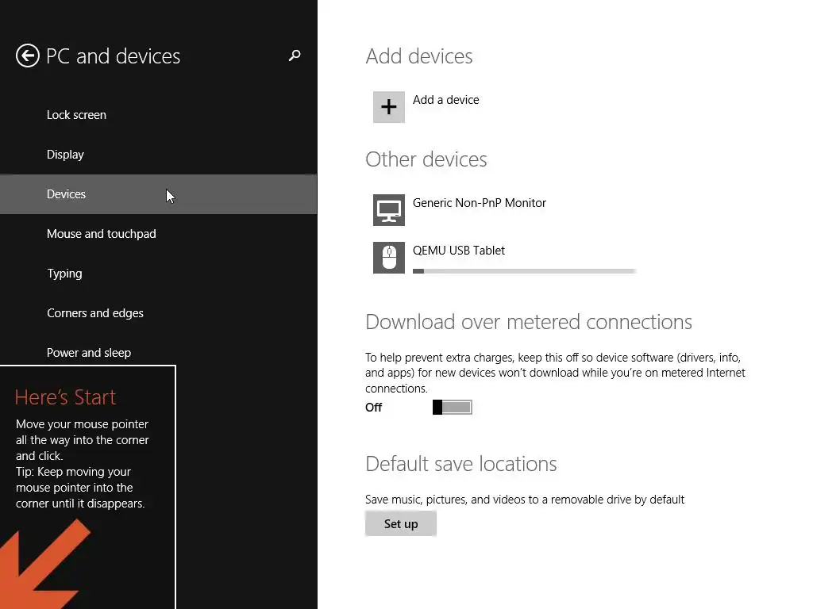This screenshot has width=813, height=609.
Task: Open Power and sleep settings
Action: point(89,353)
